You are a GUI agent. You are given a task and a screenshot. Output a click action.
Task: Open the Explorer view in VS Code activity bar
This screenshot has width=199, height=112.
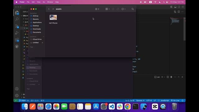tap(17, 12)
